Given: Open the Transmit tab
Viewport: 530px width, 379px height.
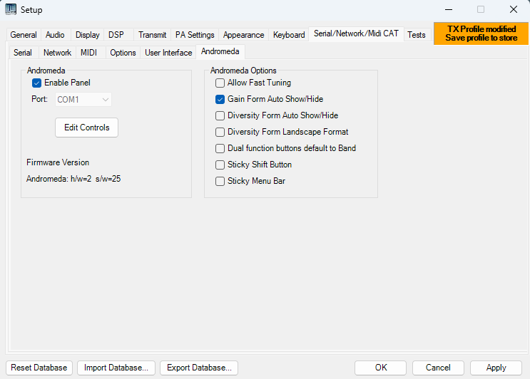Looking at the screenshot, I should click(x=152, y=35).
